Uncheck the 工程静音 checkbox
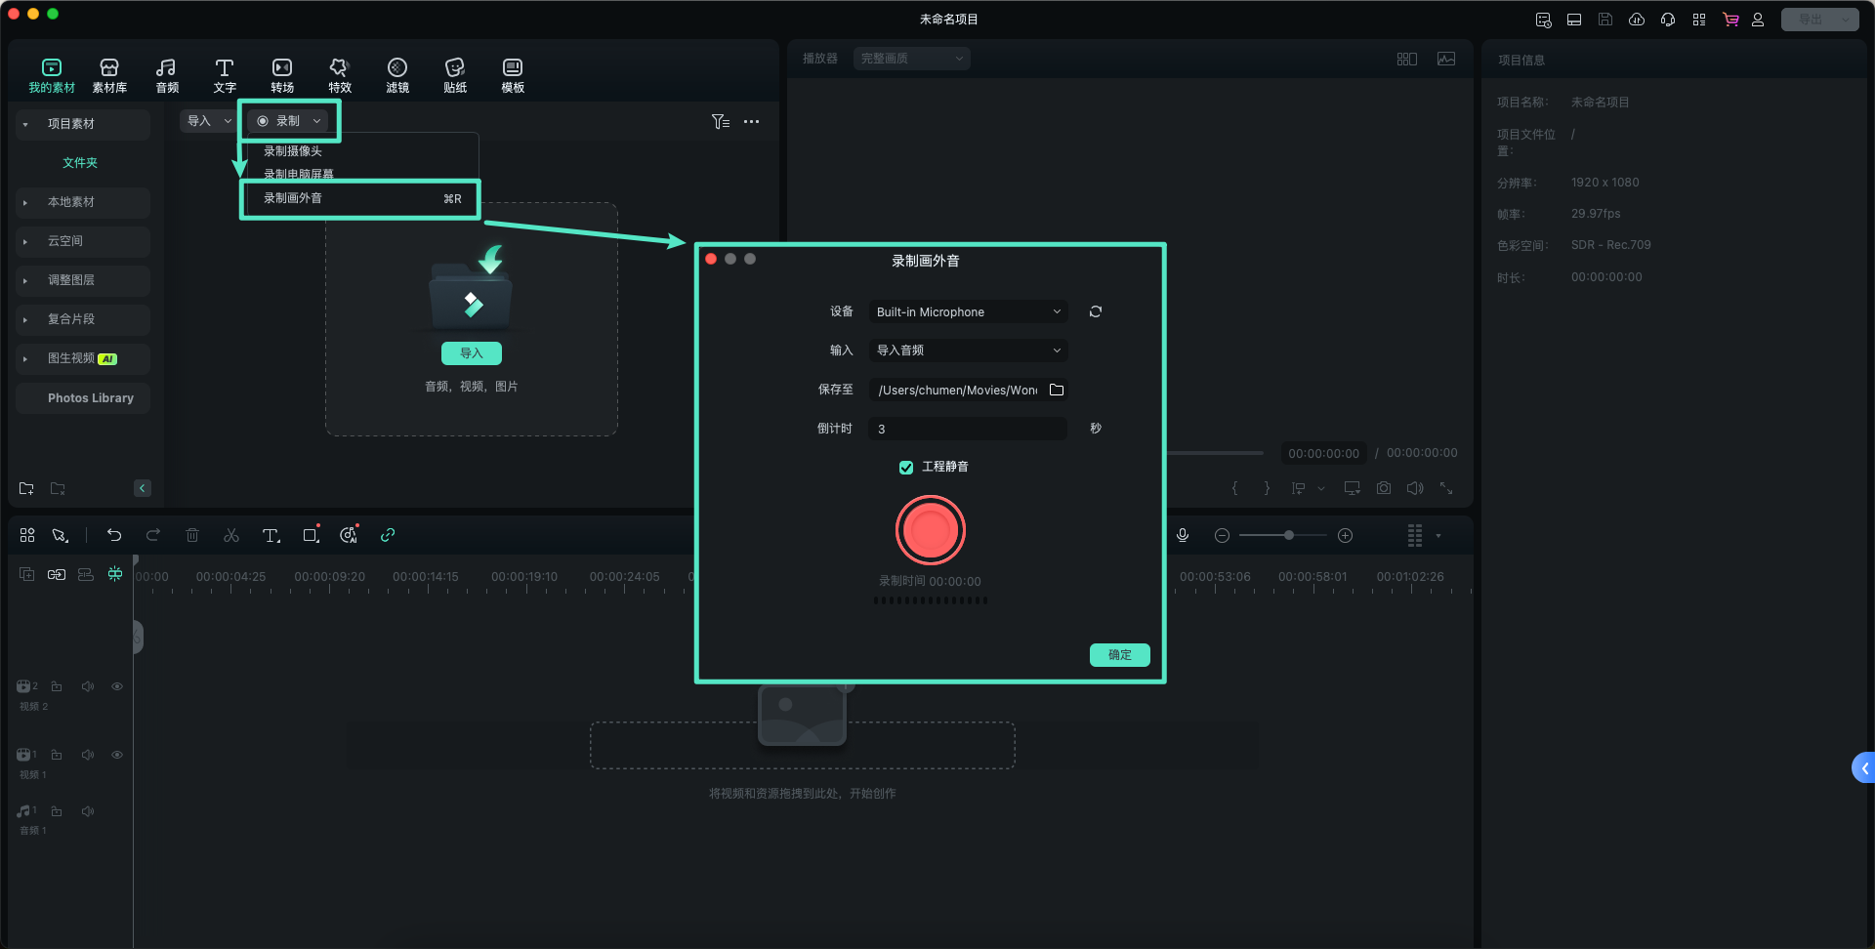This screenshot has height=949, width=1875. (906, 468)
